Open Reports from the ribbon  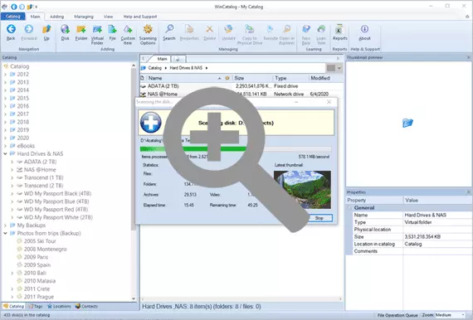click(339, 29)
